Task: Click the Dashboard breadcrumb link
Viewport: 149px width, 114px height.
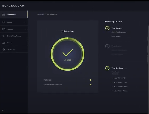Action: 41,14
